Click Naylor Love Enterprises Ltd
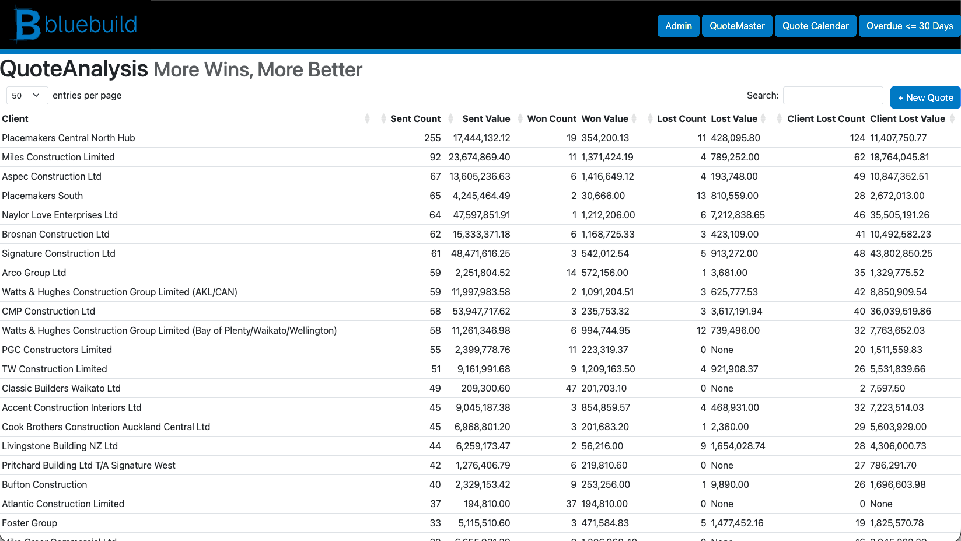The width and height of the screenshot is (961, 541). (60, 215)
